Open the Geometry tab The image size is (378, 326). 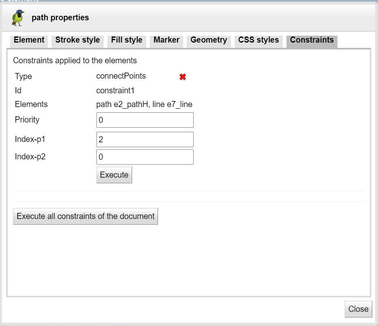pos(209,41)
